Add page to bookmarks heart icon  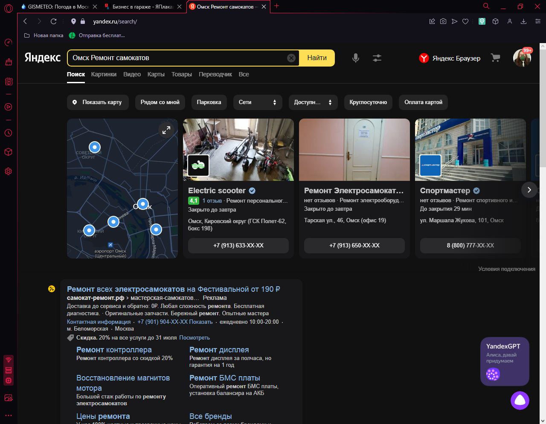point(465,21)
